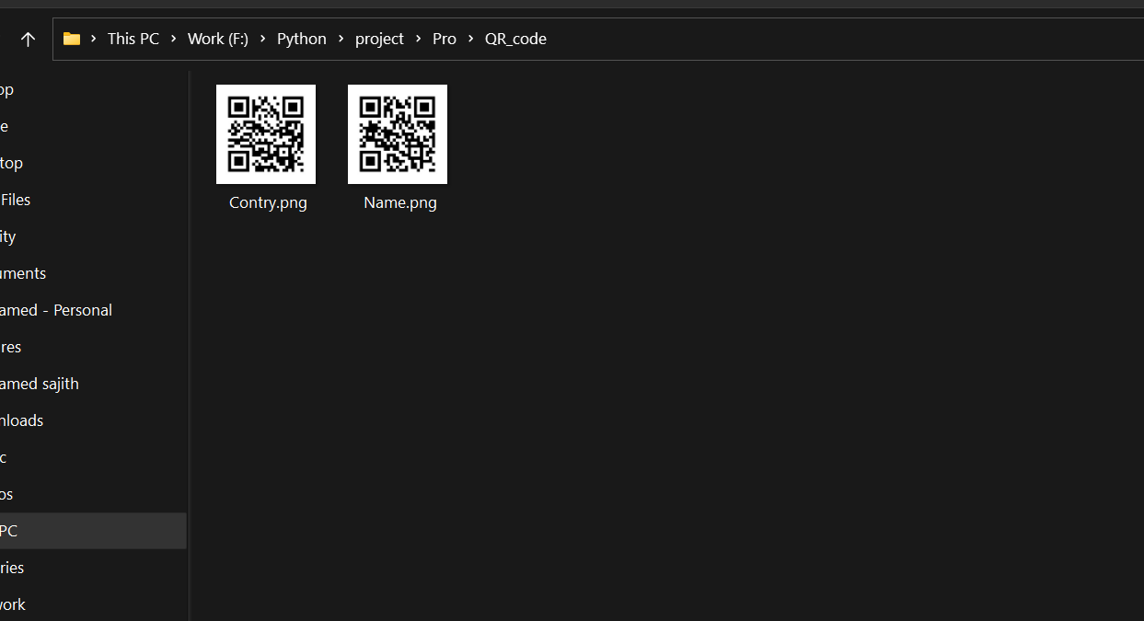Select the Name.png QR code thumbnail
The image size is (1144, 621).
tap(397, 134)
